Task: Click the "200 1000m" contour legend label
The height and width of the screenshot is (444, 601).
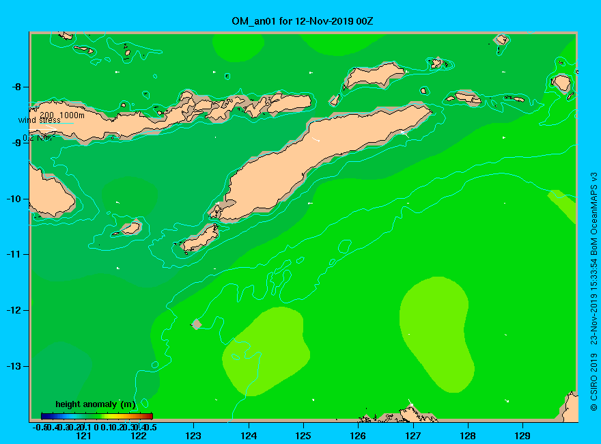Action: 62,115
